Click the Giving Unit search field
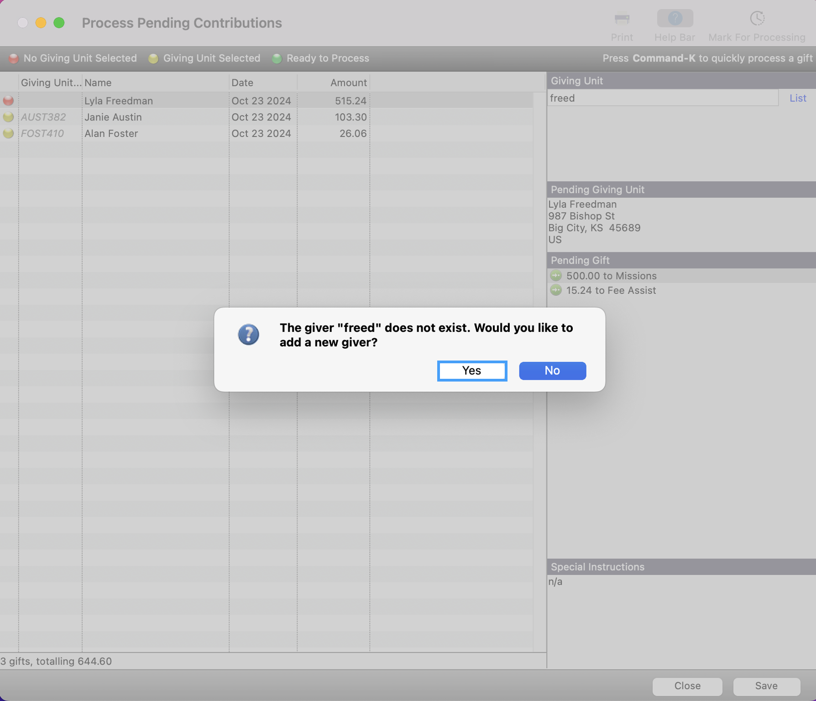The width and height of the screenshot is (816, 701). (662, 98)
